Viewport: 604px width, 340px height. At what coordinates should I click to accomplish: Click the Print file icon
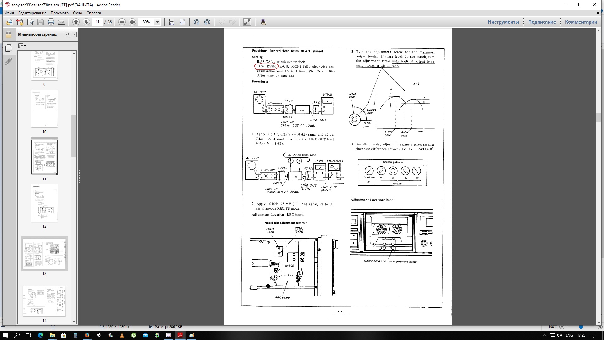coord(51,22)
